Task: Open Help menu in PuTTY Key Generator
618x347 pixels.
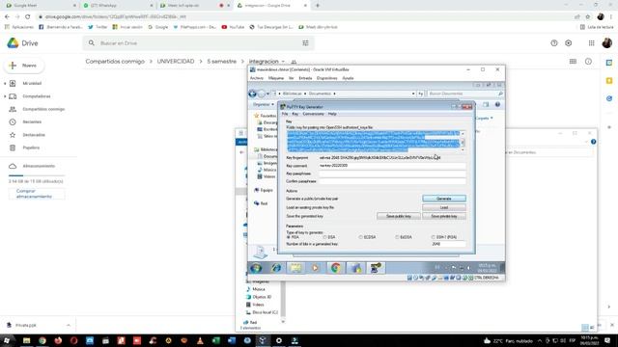Action: point(332,114)
